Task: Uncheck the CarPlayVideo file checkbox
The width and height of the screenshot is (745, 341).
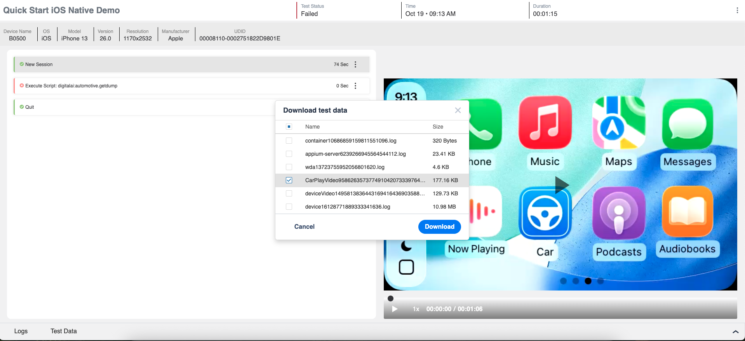Action: tap(289, 180)
